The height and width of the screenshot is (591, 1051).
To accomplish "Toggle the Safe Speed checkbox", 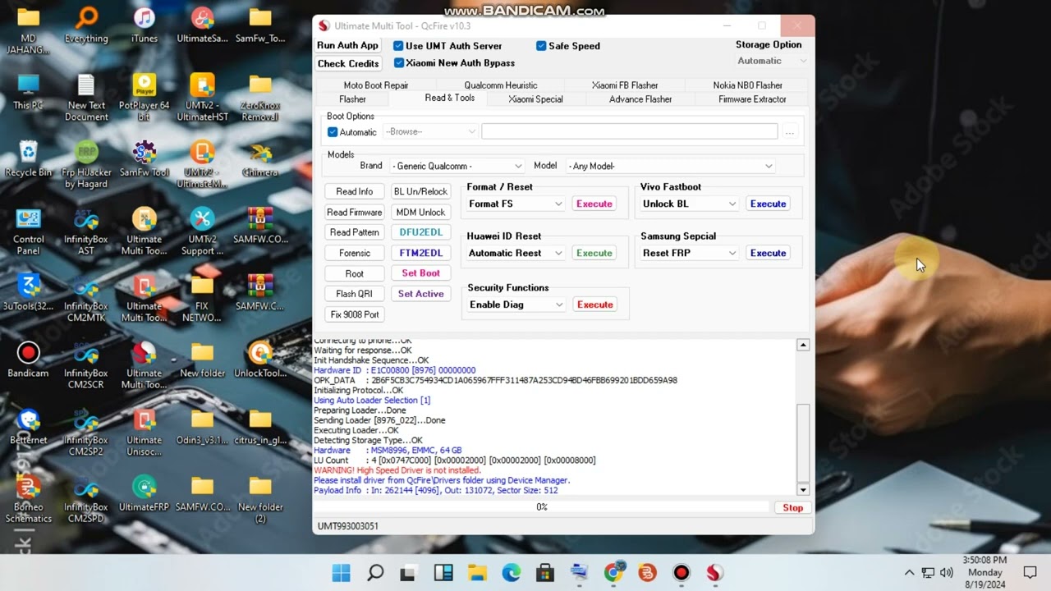I will [541, 46].
